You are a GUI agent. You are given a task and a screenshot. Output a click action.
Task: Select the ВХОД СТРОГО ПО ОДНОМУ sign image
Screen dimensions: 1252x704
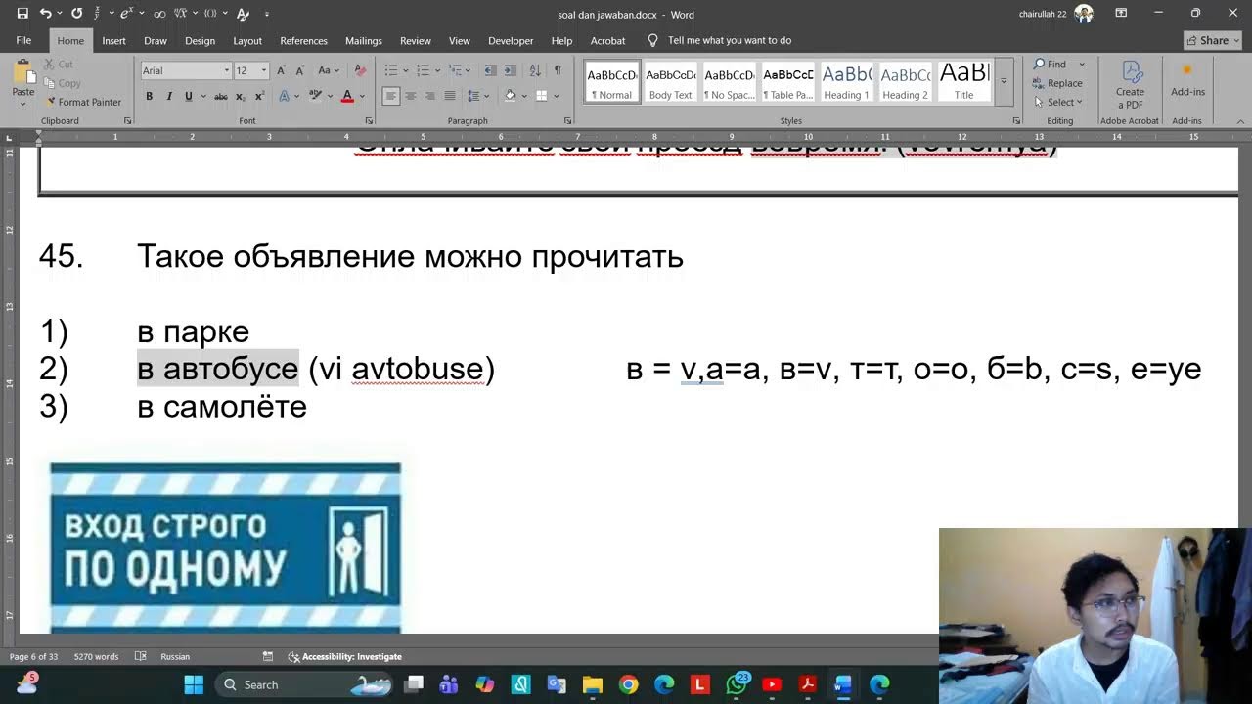coord(225,548)
